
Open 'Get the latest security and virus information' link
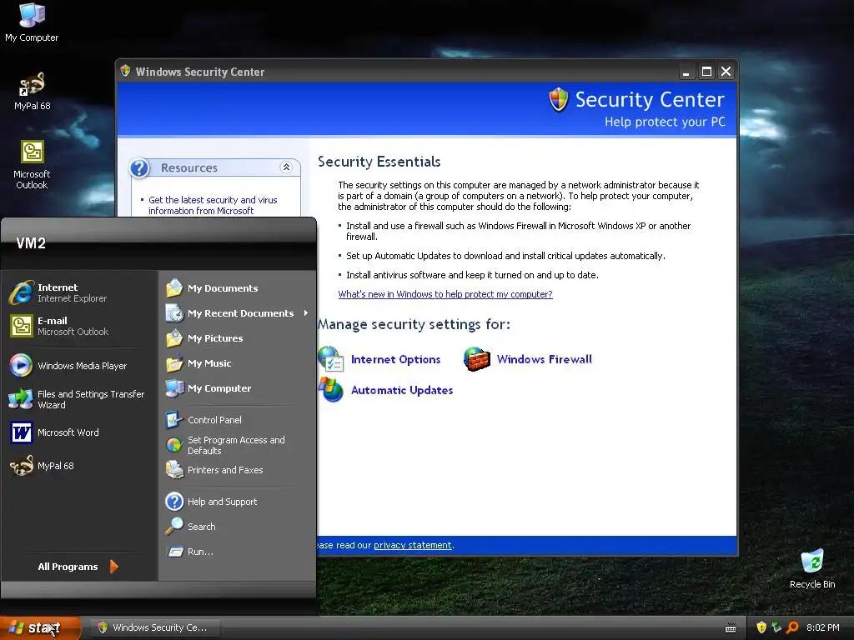[x=213, y=205]
